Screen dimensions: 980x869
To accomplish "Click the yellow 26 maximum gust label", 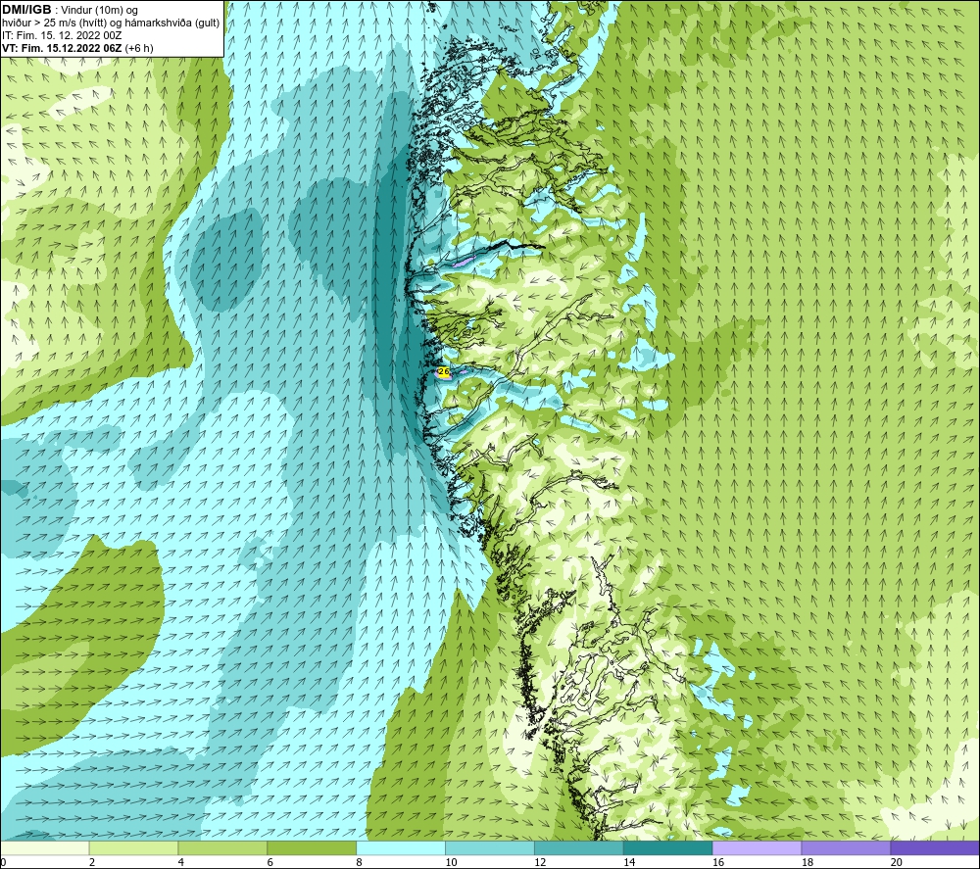I will 444,372.
